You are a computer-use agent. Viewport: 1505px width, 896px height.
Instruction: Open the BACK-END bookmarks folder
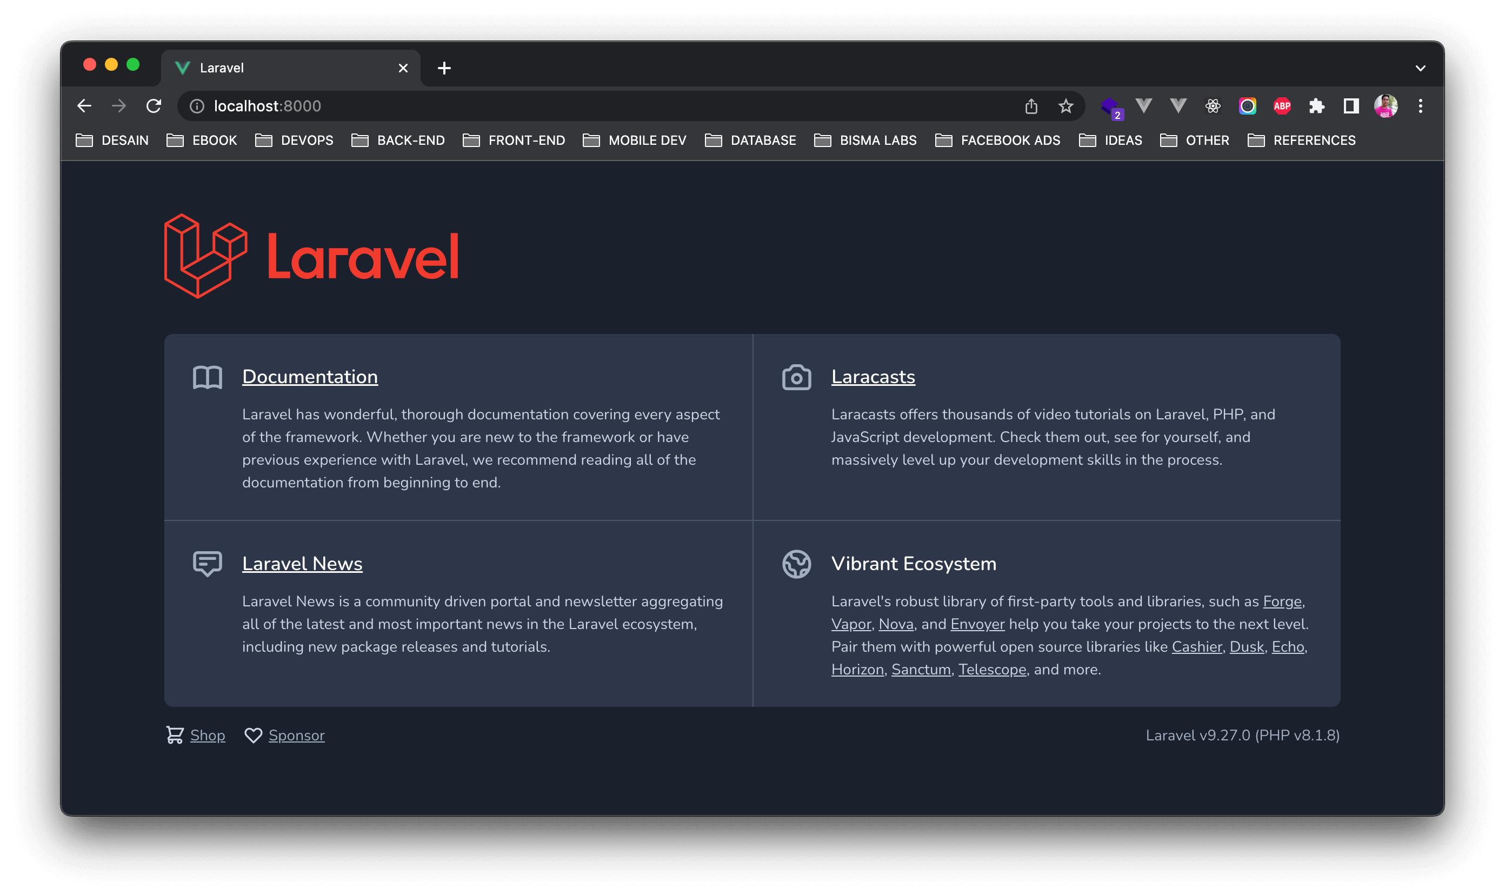coord(398,141)
